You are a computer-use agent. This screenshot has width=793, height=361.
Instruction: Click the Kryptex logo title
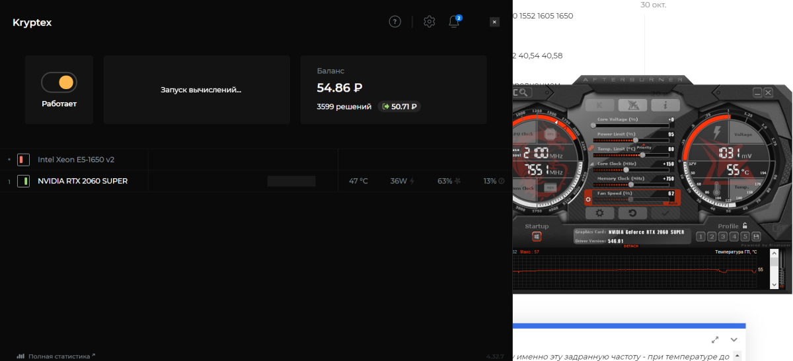point(32,22)
